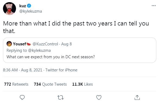Screen dimensions: 159x102
Task: Like the tweet with heart icon
Action: pyautogui.click(x=99, y=97)
